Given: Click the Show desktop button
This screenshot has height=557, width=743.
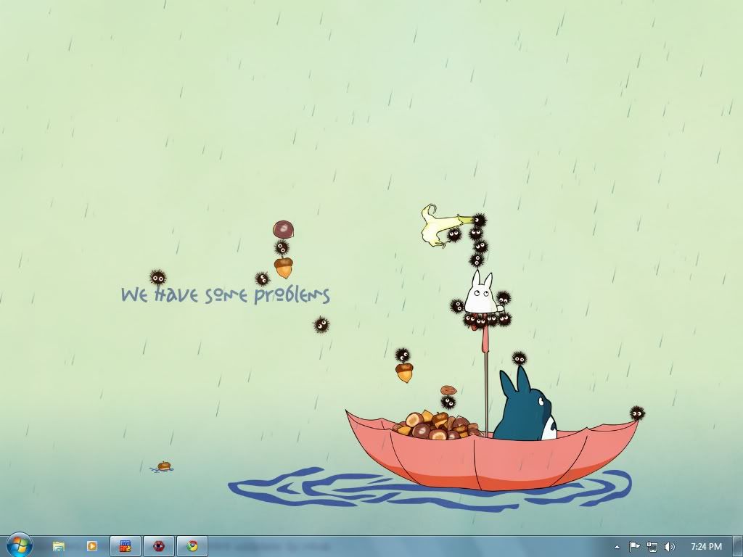Looking at the screenshot, I should [x=738, y=547].
